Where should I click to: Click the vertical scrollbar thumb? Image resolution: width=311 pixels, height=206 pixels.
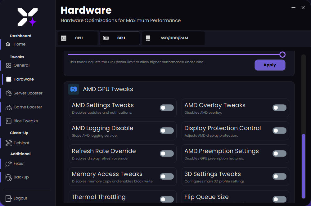coord(303,166)
